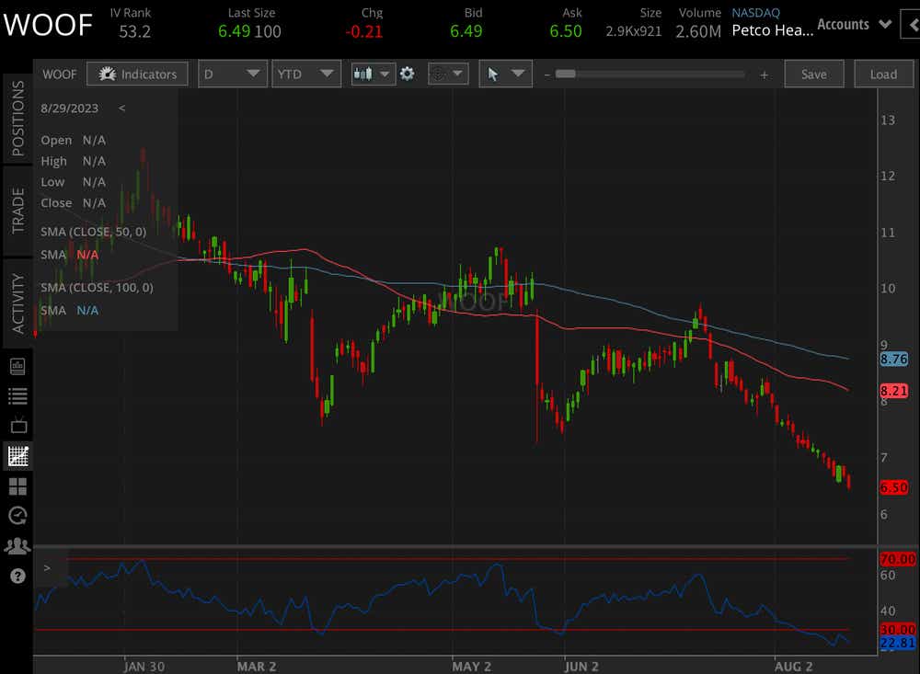This screenshot has height=674, width=920.
Task: Click the plus zoom in button
Action: (764, 74)
